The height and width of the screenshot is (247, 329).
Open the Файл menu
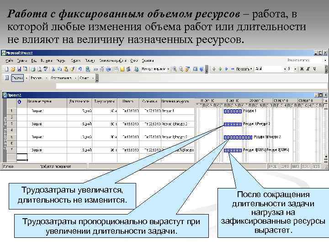point(10,61)
